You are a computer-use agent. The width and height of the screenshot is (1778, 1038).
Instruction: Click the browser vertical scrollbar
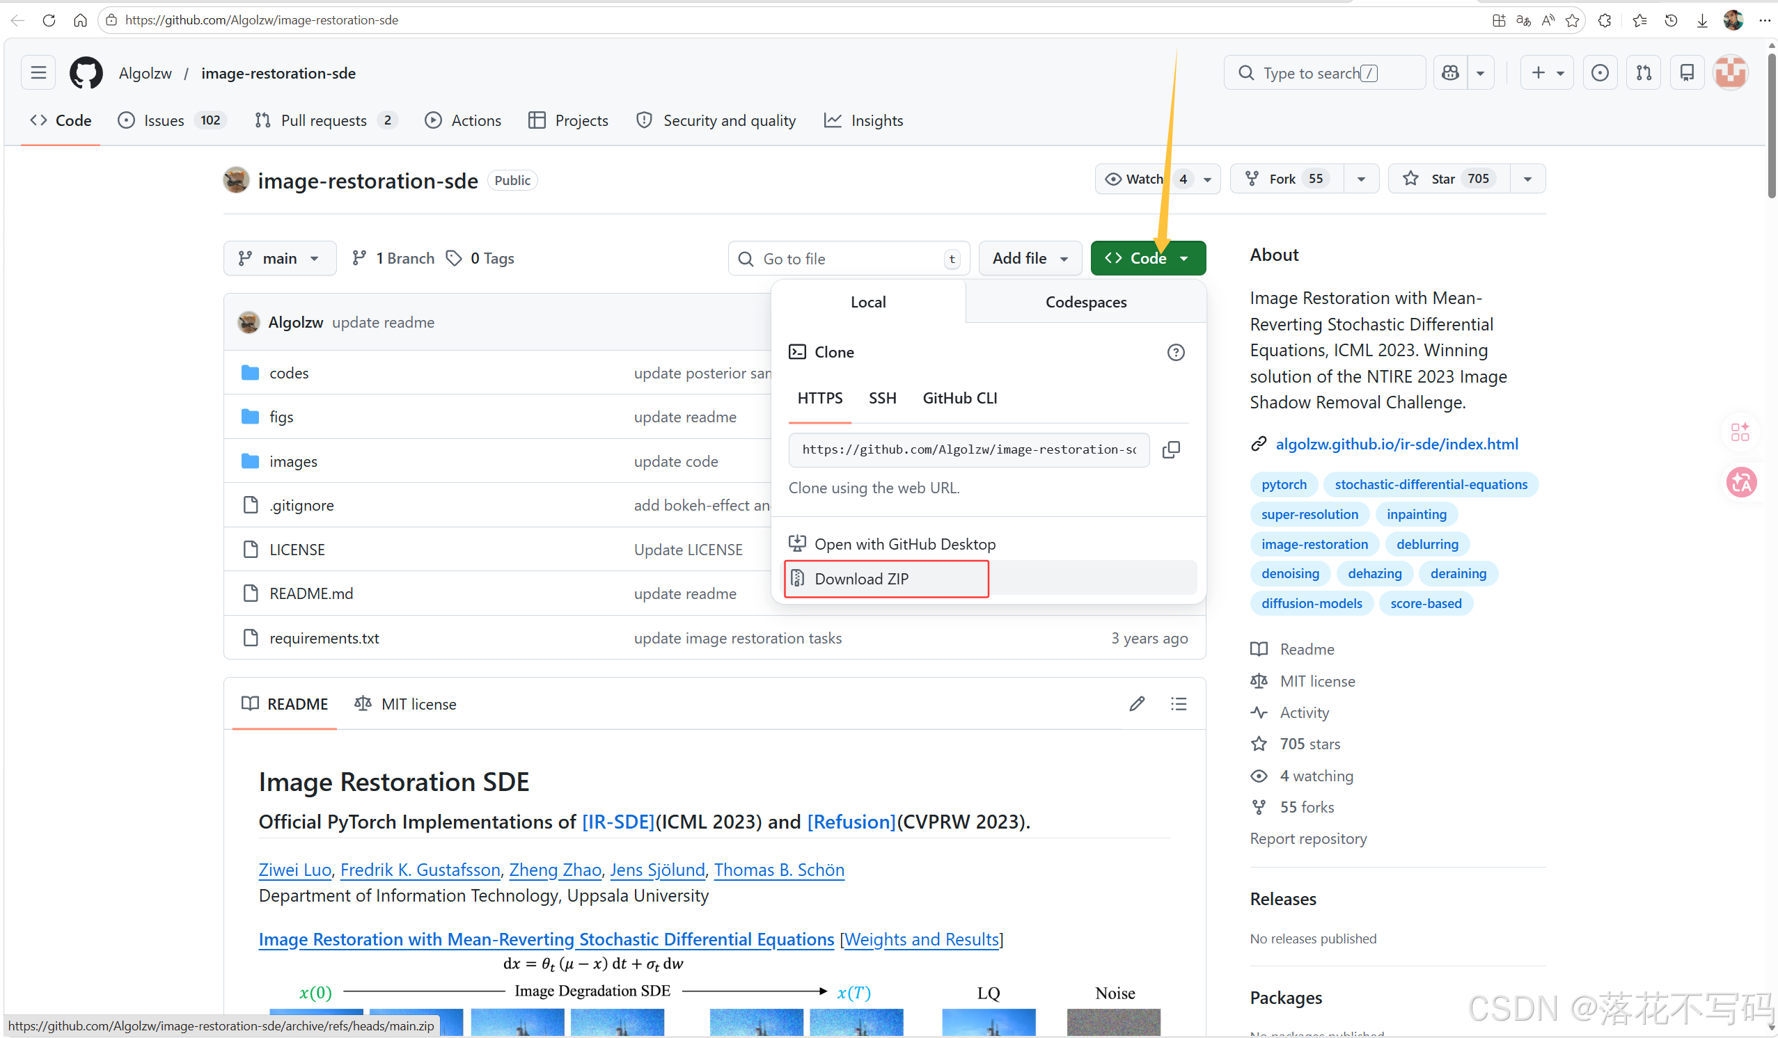1771,127
